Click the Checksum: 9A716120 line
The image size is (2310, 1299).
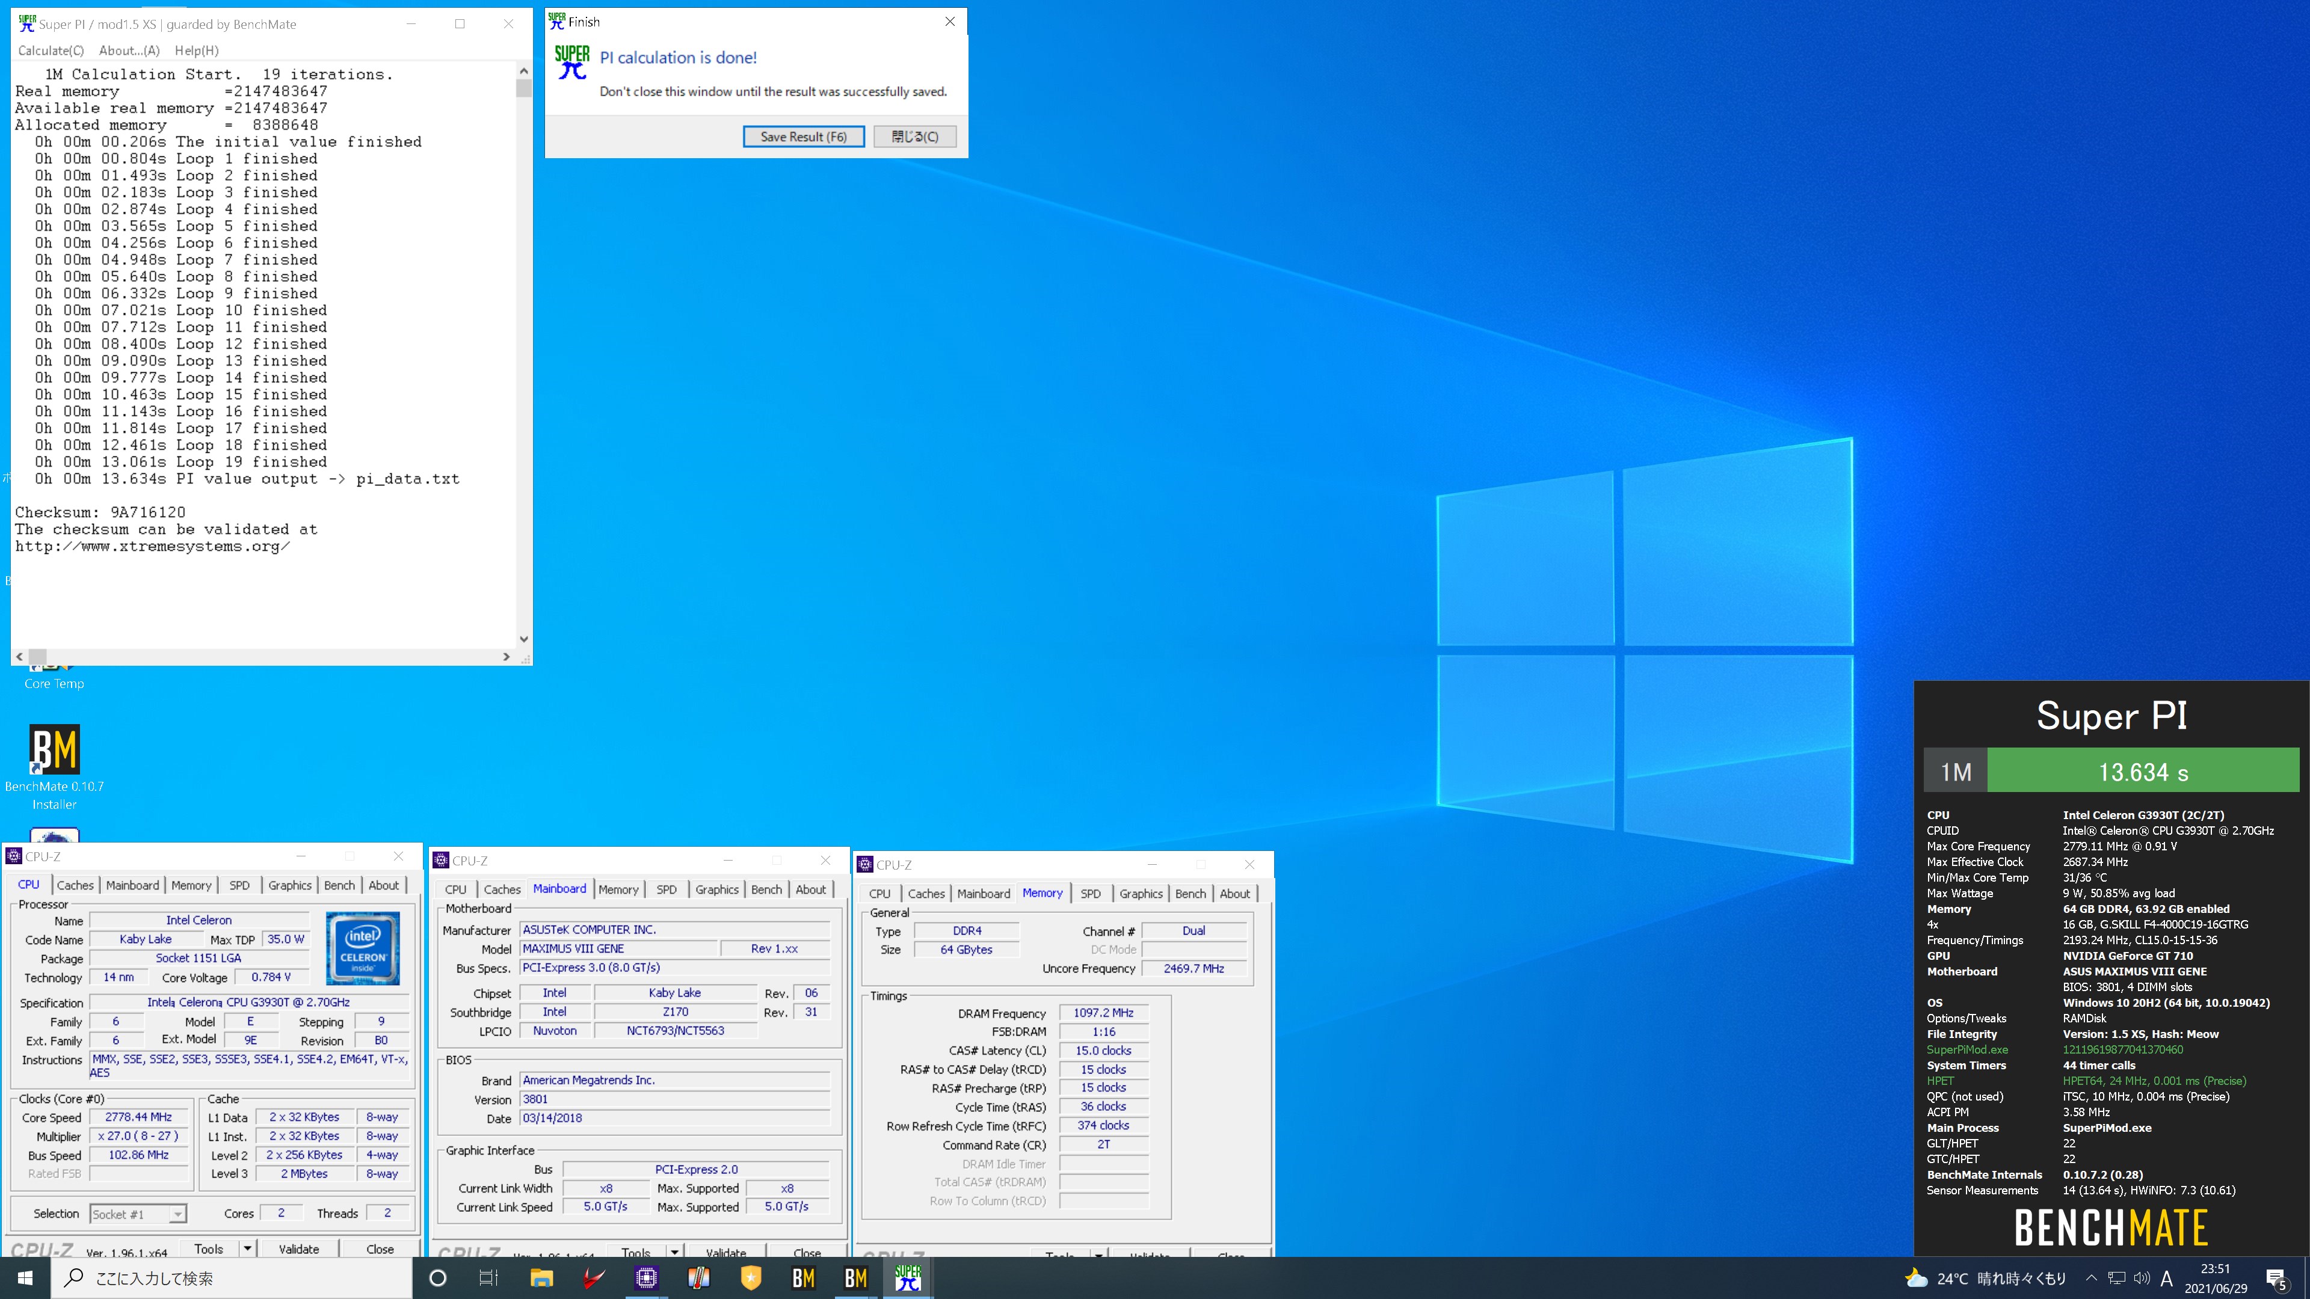tap(100, 512)
